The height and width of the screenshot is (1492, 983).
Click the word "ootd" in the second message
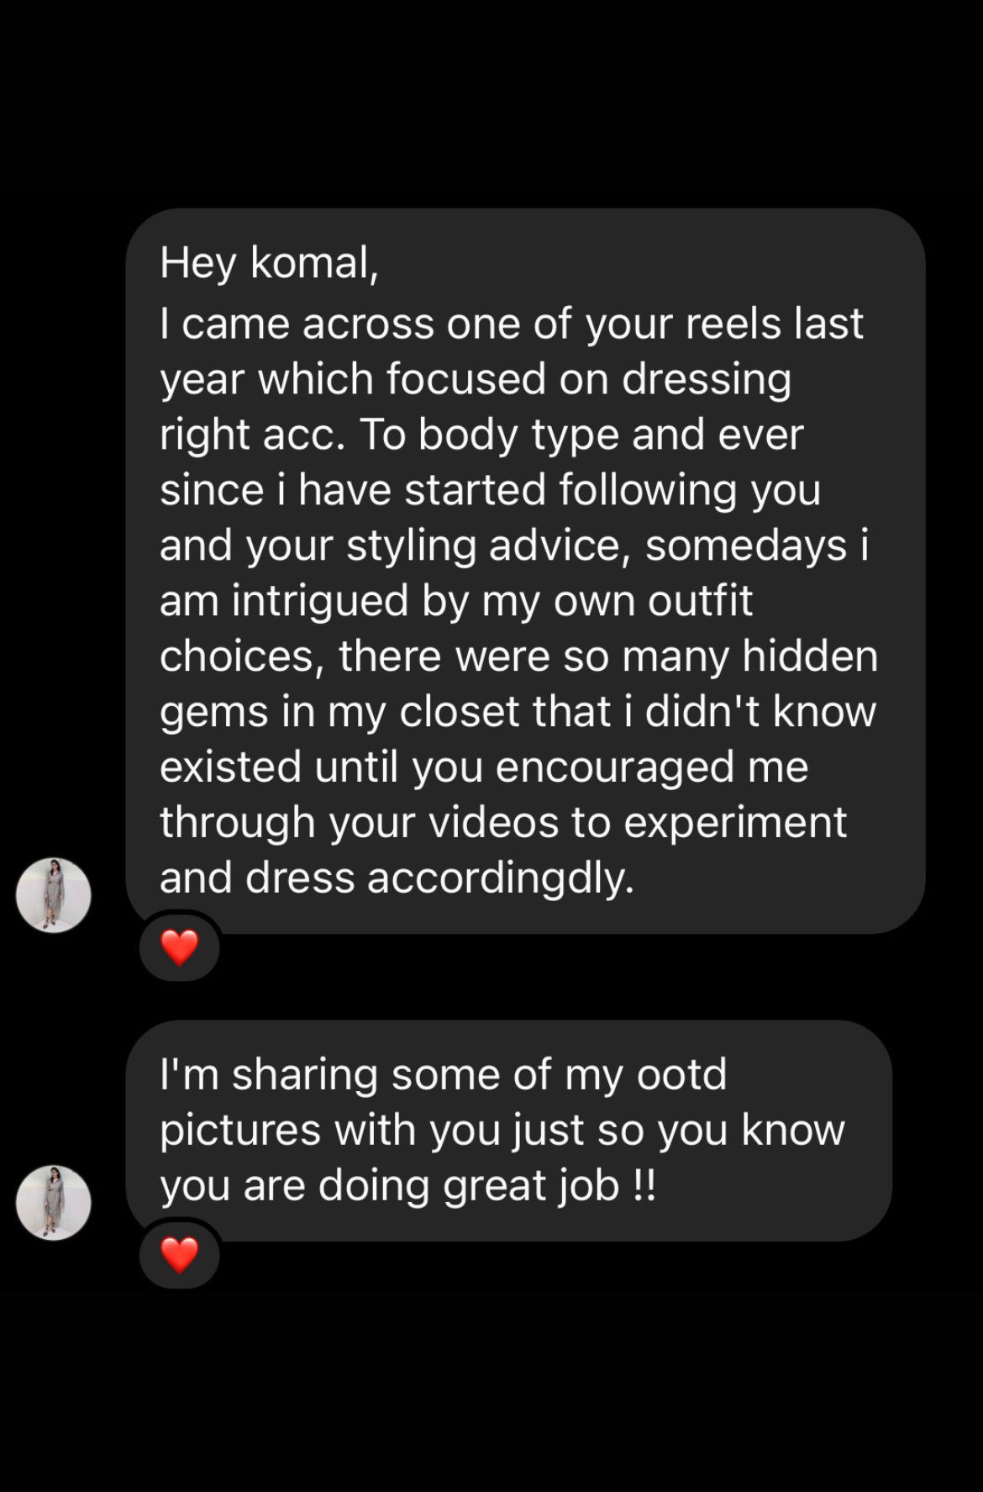(x=681, y=1075)
